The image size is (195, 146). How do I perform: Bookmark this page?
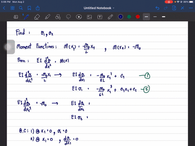click(29, 8)
